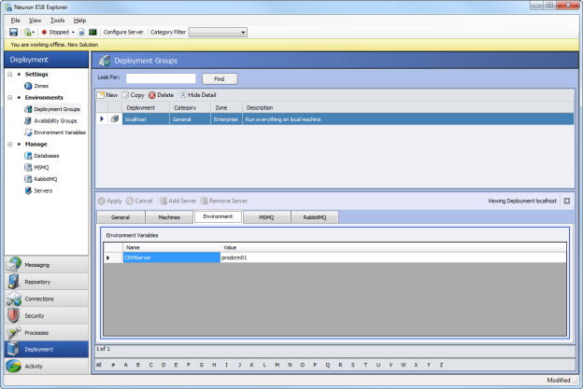Click the Find button
This screenshot has height=389, width=583.
tap(219, 78)
